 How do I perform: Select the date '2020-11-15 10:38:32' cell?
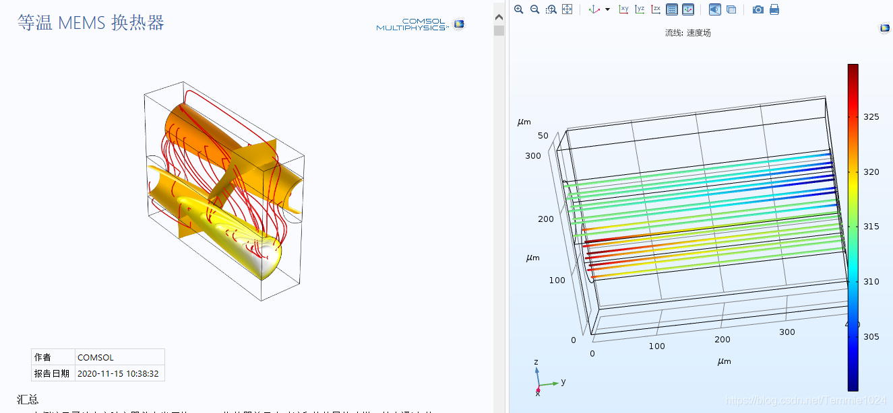(119, 373)
